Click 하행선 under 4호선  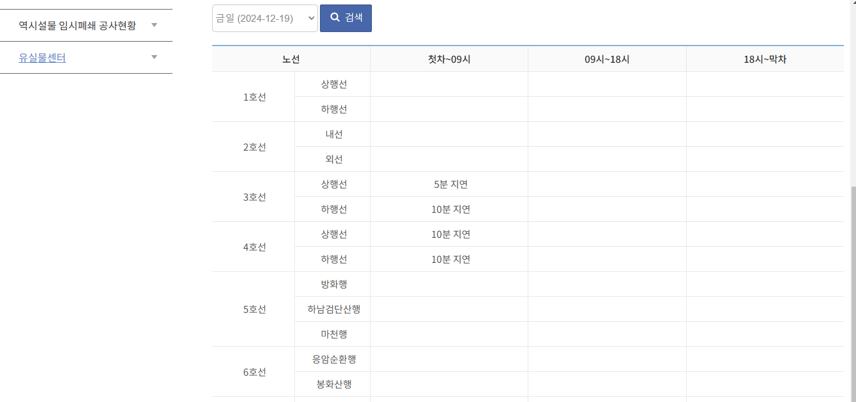(x=333, y=259)
